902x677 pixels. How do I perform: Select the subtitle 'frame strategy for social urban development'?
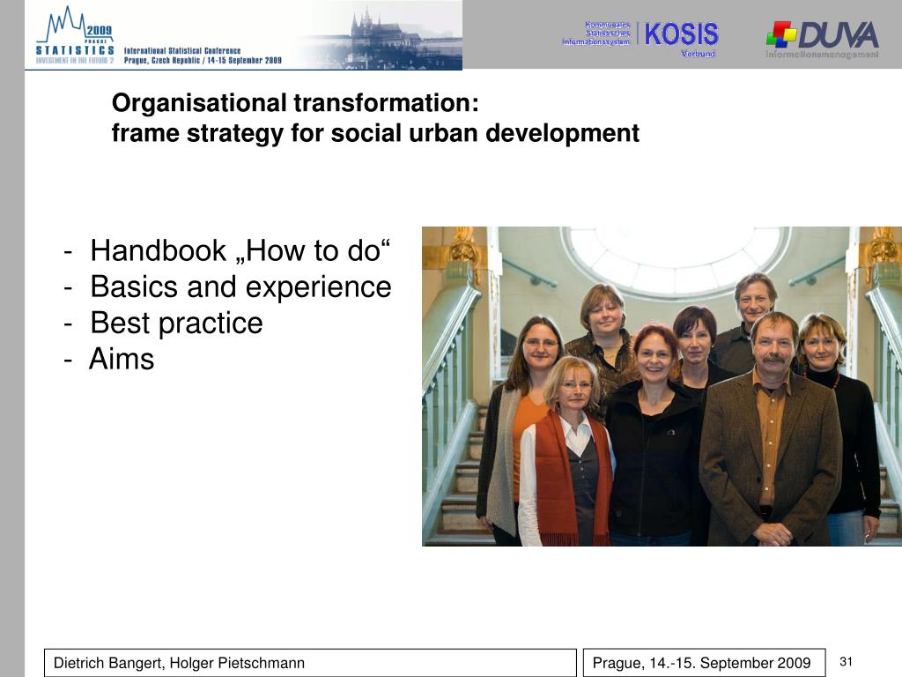pos(375,133)
